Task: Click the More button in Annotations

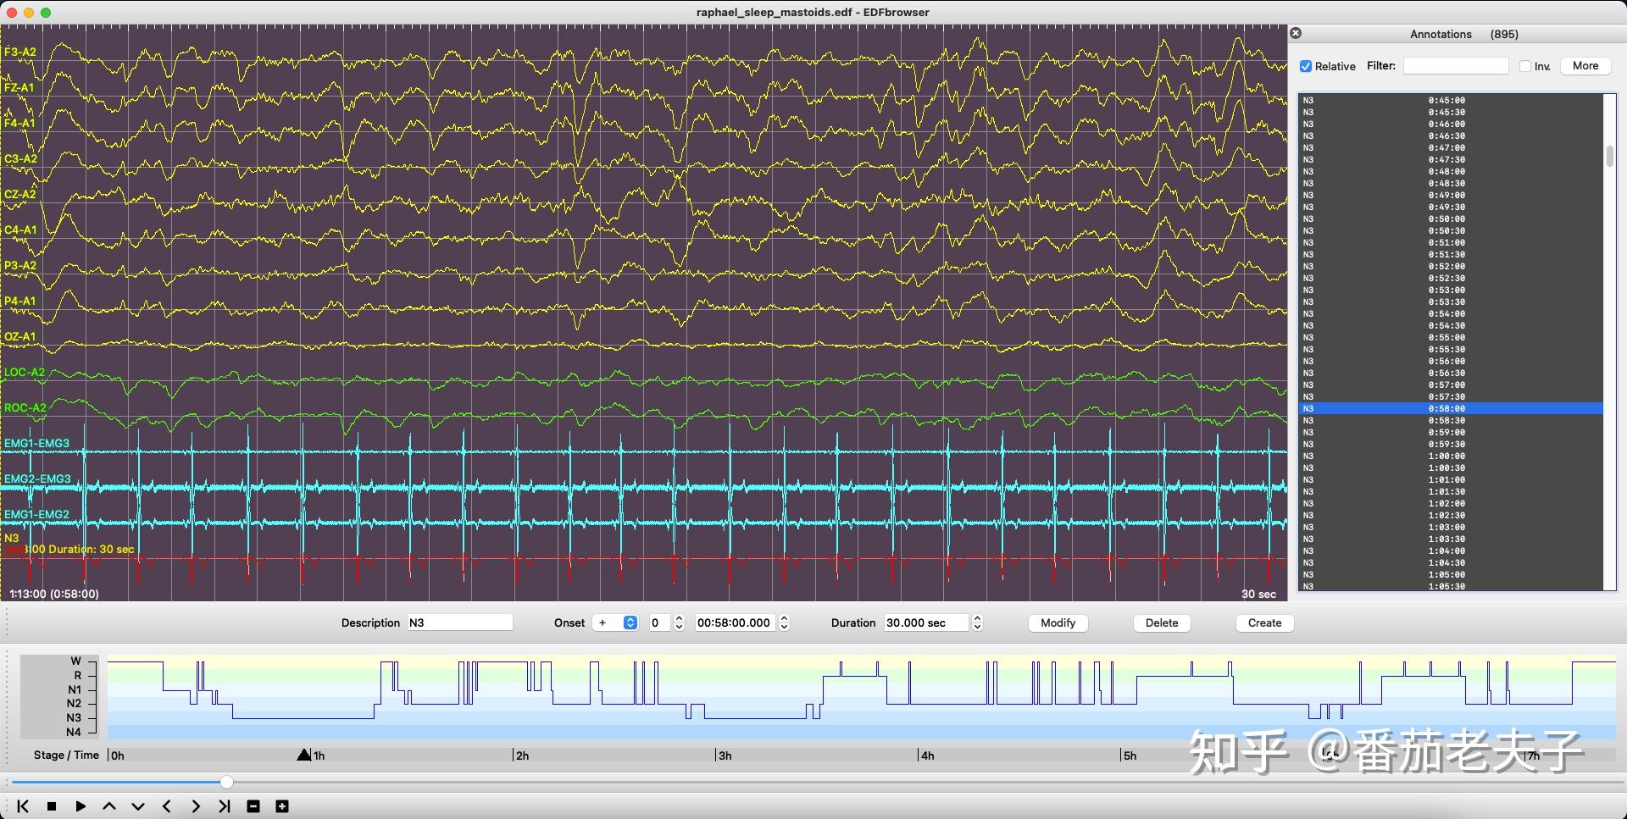Action: click(x=1585, y=66)
